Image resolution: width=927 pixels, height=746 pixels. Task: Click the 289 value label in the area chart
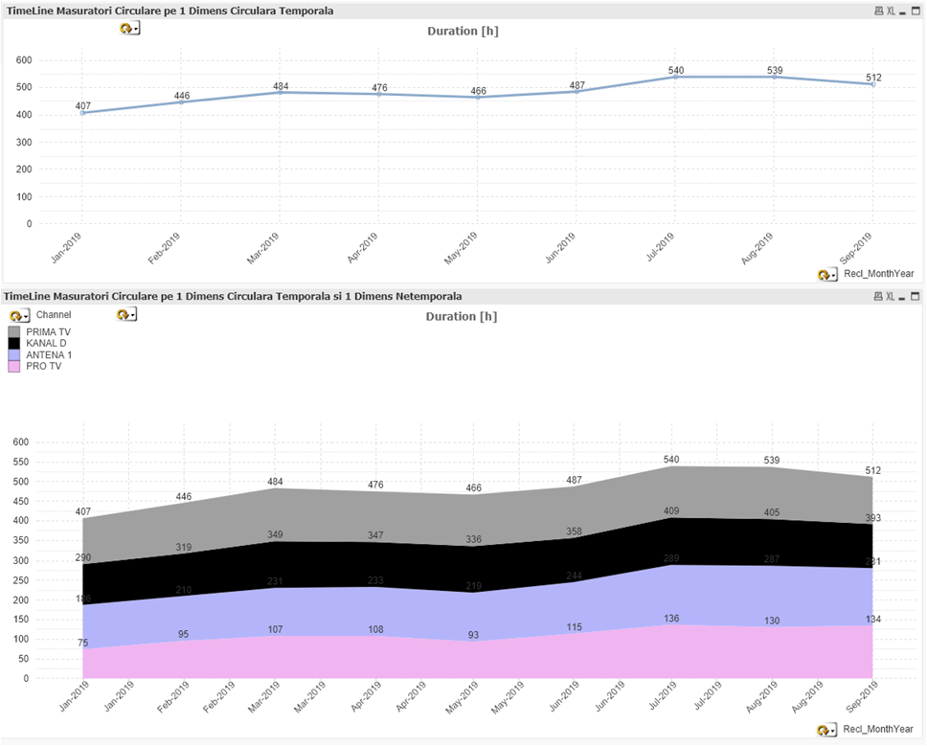pos(671,558)
